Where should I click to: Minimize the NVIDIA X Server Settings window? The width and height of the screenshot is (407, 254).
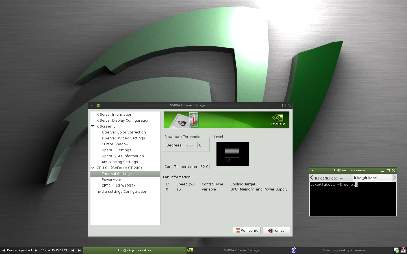(278, 106)
